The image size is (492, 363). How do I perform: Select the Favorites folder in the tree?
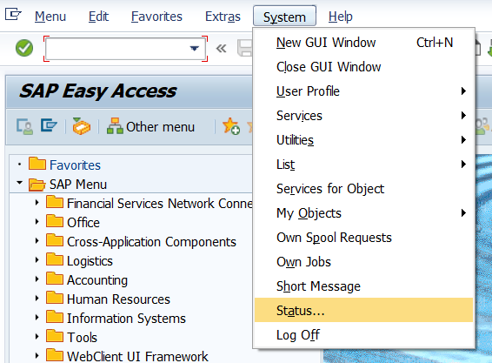point(75,165)
